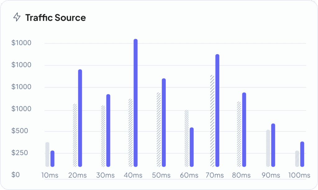Pick the solid purple bar at 80ms
Image resolution: width=318 pixels, height=190 pixels.
pyautogui.click(x=244, y=129)
